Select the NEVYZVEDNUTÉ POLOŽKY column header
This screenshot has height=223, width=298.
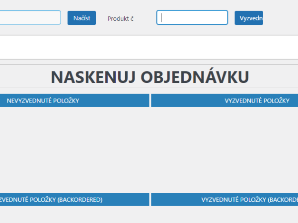click(x=74, y=101)
